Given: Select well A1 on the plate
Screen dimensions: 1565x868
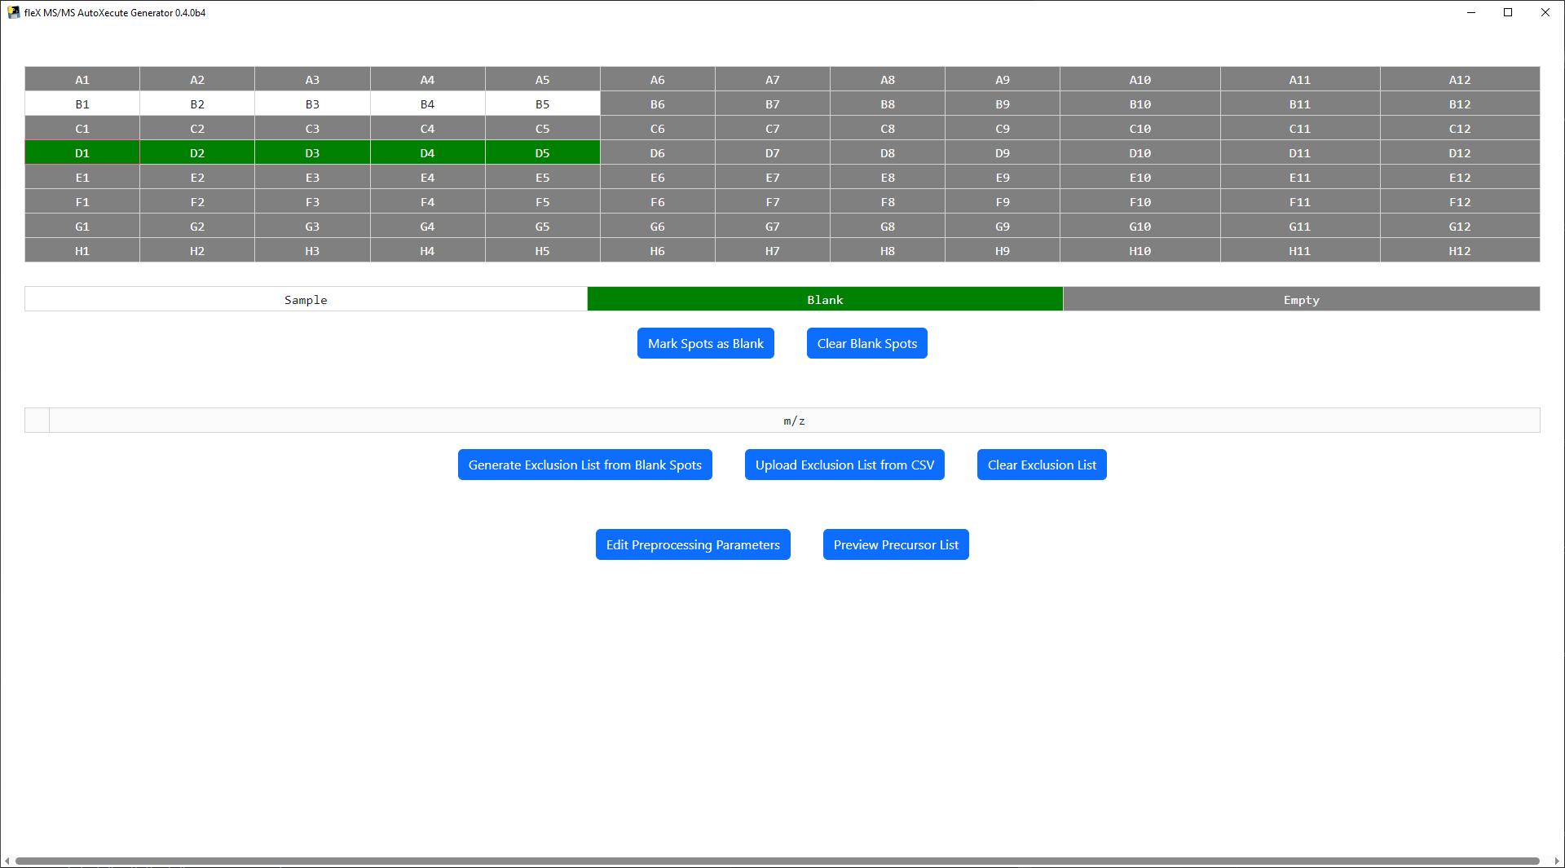Looking at the screenshot, I should [82, 79].
